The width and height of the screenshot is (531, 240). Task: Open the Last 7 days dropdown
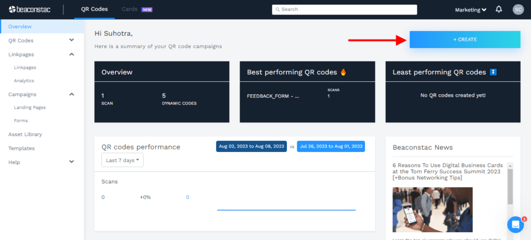[122, 160]
